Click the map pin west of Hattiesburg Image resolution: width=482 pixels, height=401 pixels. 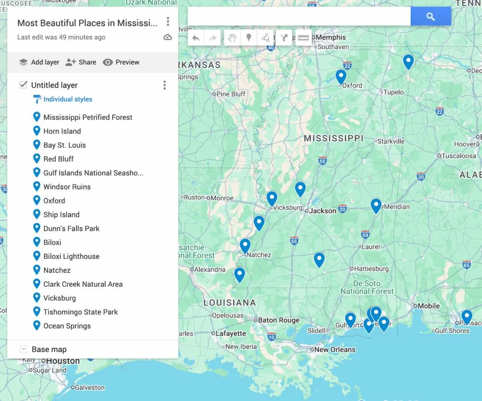(319, 260)
